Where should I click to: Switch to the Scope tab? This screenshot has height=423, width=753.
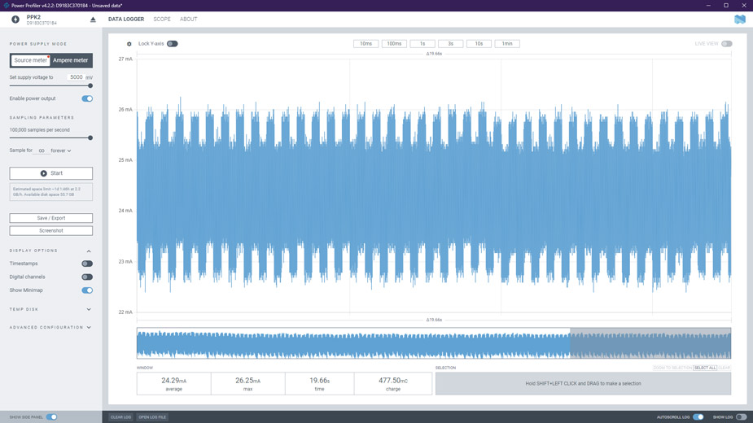[162, 20]
